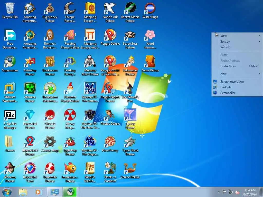Screen dimensions: 263x197
Task: Click the Bejeweled Twist shortcut
Action: [x=30, y=172]
